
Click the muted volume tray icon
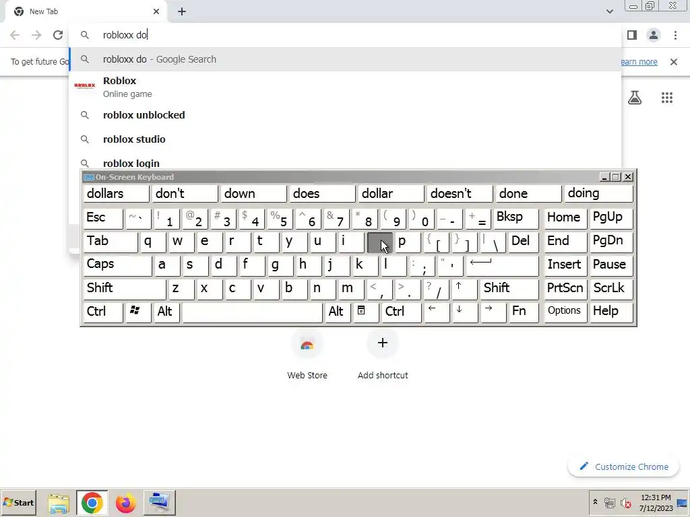coord(625,502)
